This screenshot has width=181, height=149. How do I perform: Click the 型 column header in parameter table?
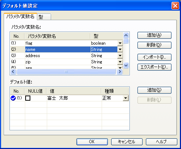coord(107,36)
